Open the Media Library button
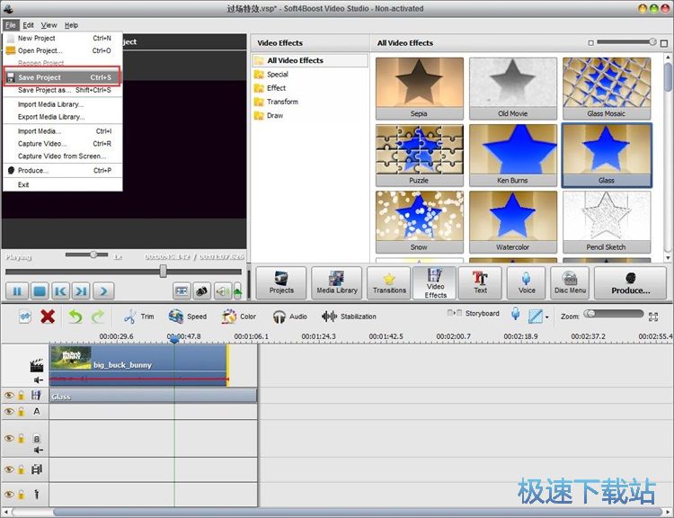Screen dimensions: 674x518 coord(337,282)
